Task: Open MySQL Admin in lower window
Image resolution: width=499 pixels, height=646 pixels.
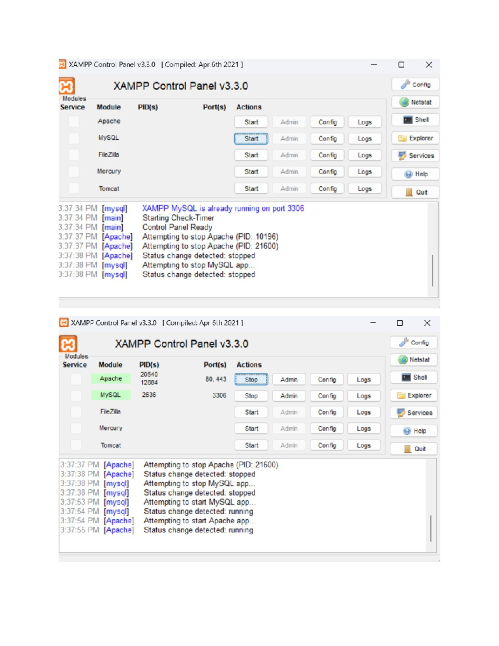Action: (x=289, y=396)
